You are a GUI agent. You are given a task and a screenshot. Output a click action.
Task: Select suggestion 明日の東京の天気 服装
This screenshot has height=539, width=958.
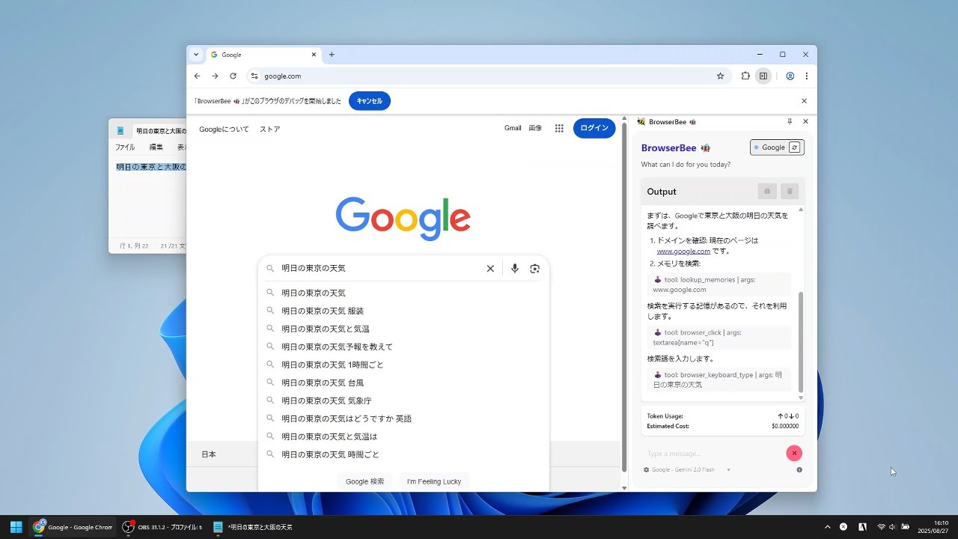[x=403, y=311]
